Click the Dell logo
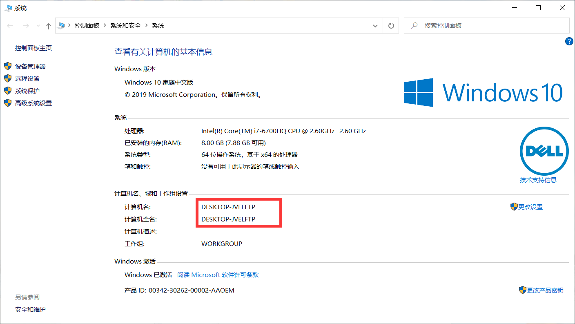 (544, 151)
